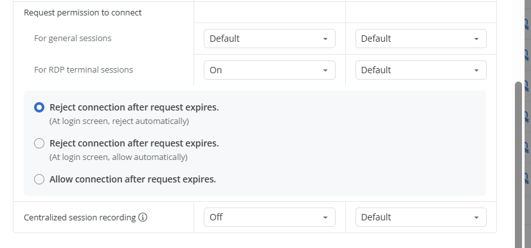Click the Centralized session recording label

(80, 217)
